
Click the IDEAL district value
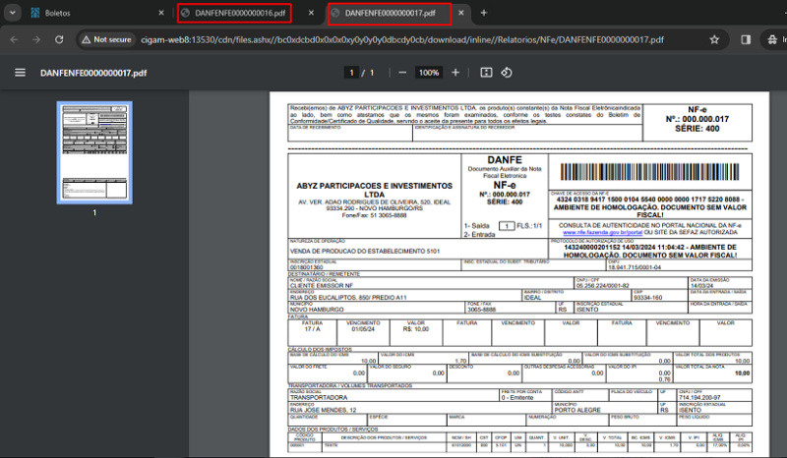(x=532, y=298)
